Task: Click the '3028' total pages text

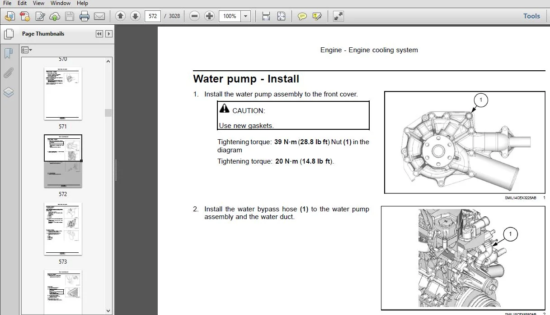Action: [x=174, y=16]
